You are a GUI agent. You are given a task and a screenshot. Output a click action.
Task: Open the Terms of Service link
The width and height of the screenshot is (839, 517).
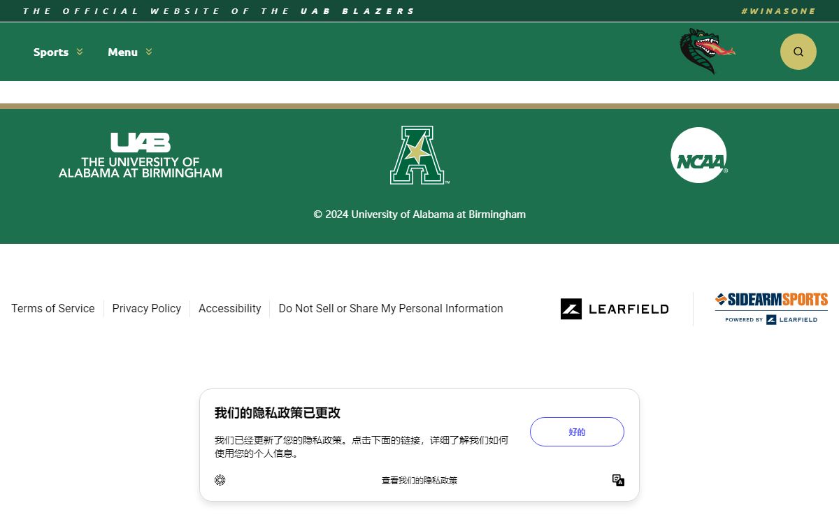pyautogui.click(x=53, y=309)
